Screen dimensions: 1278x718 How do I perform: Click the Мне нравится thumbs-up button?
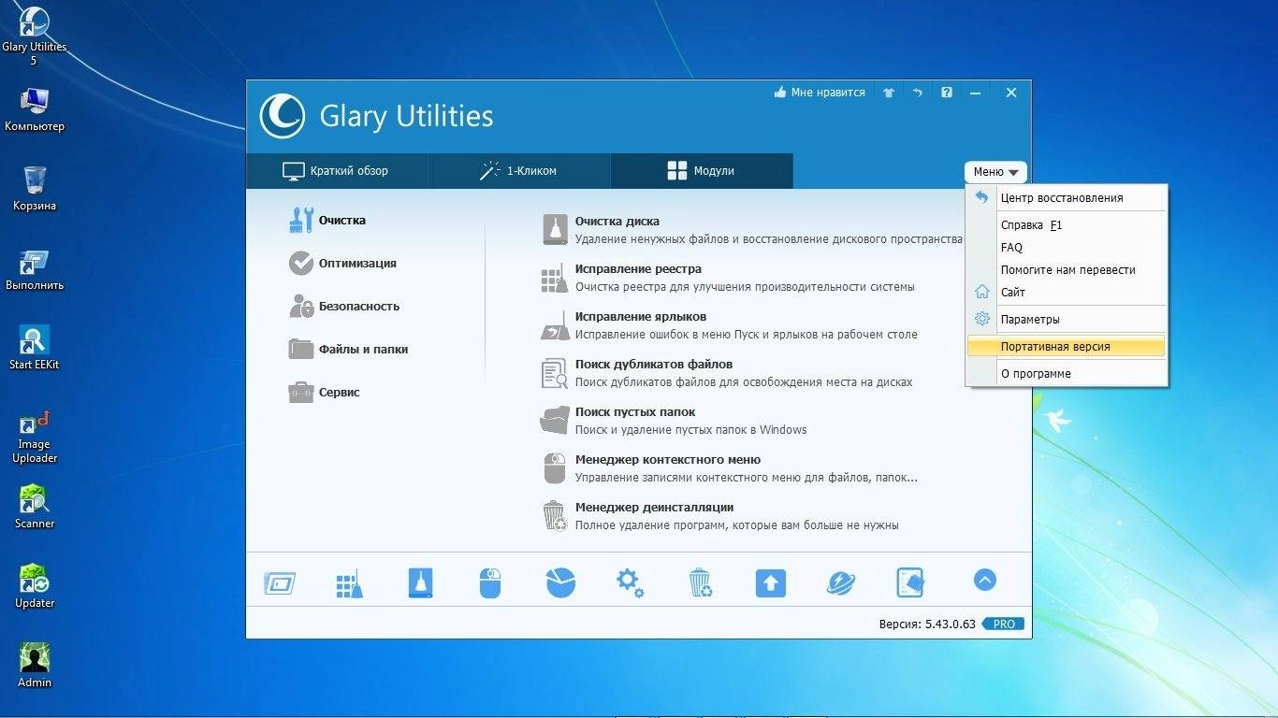coord(820,93)
